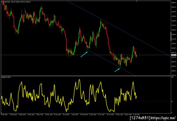Select the GOLD,Daily chart title text
The height and width of the screenshot is (121, 177).
6,2
